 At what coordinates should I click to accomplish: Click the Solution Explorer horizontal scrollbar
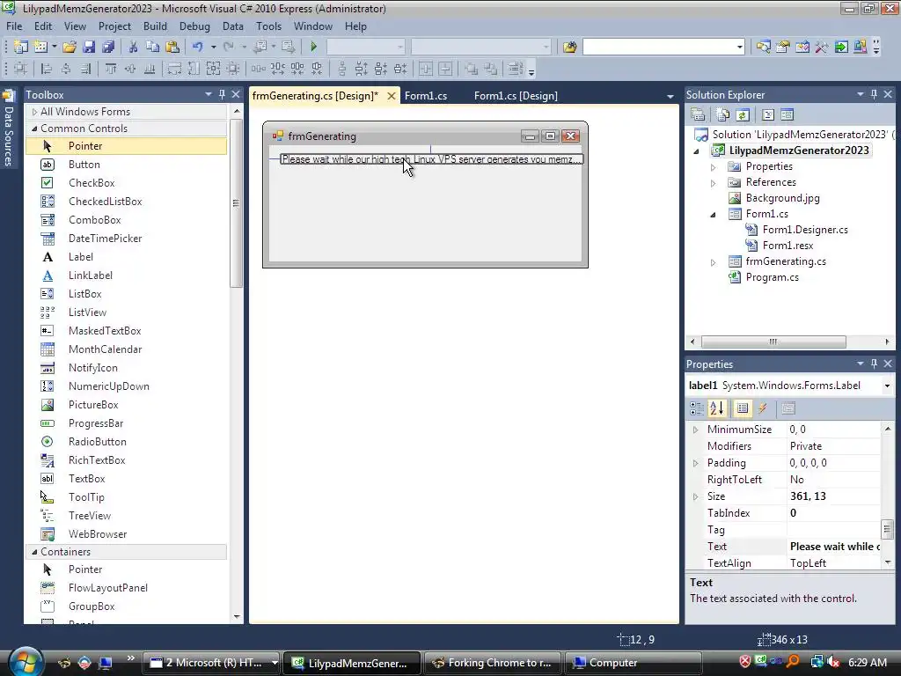coord(773,342)
